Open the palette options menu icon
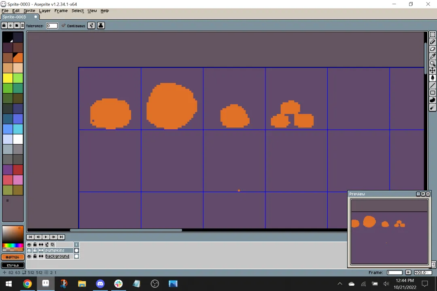This screenshot has width=437, height=291. [x=22, y=25]
